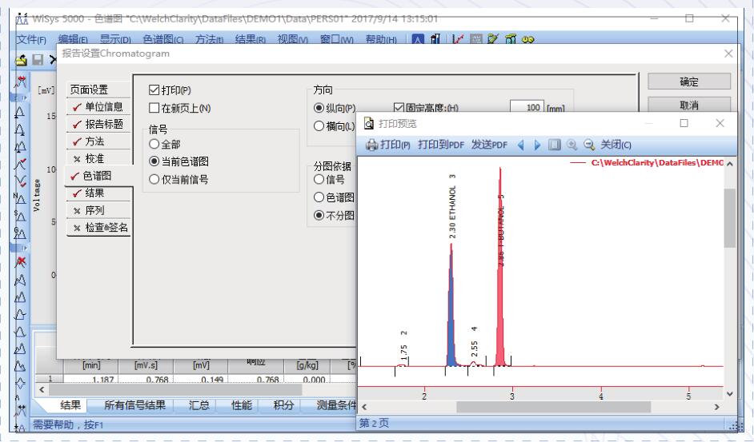The height and width of the screenshot is (442, 754).
Task: Select the 全部 signal radio button
Action: tap(154, 144)
